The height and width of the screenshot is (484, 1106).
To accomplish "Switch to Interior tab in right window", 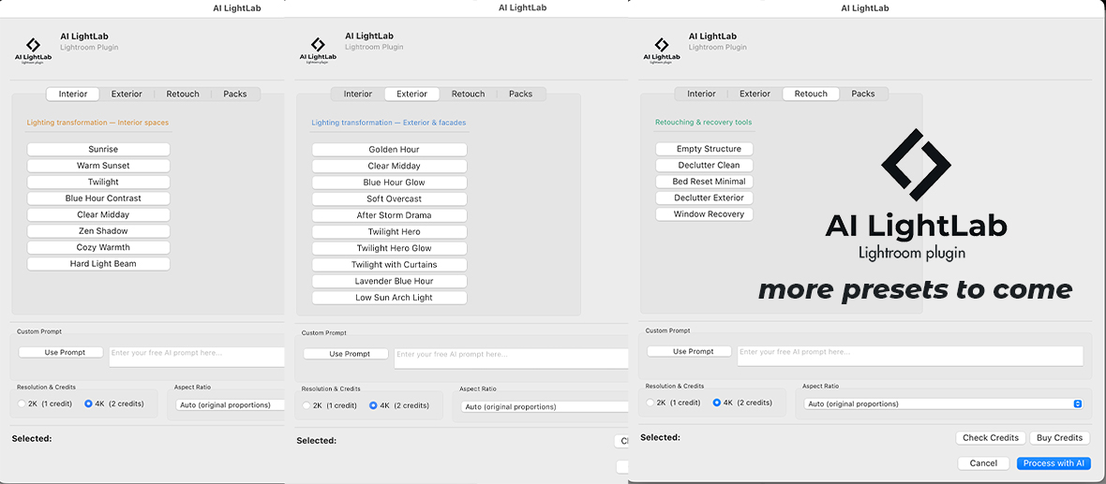I will [701, 94].
